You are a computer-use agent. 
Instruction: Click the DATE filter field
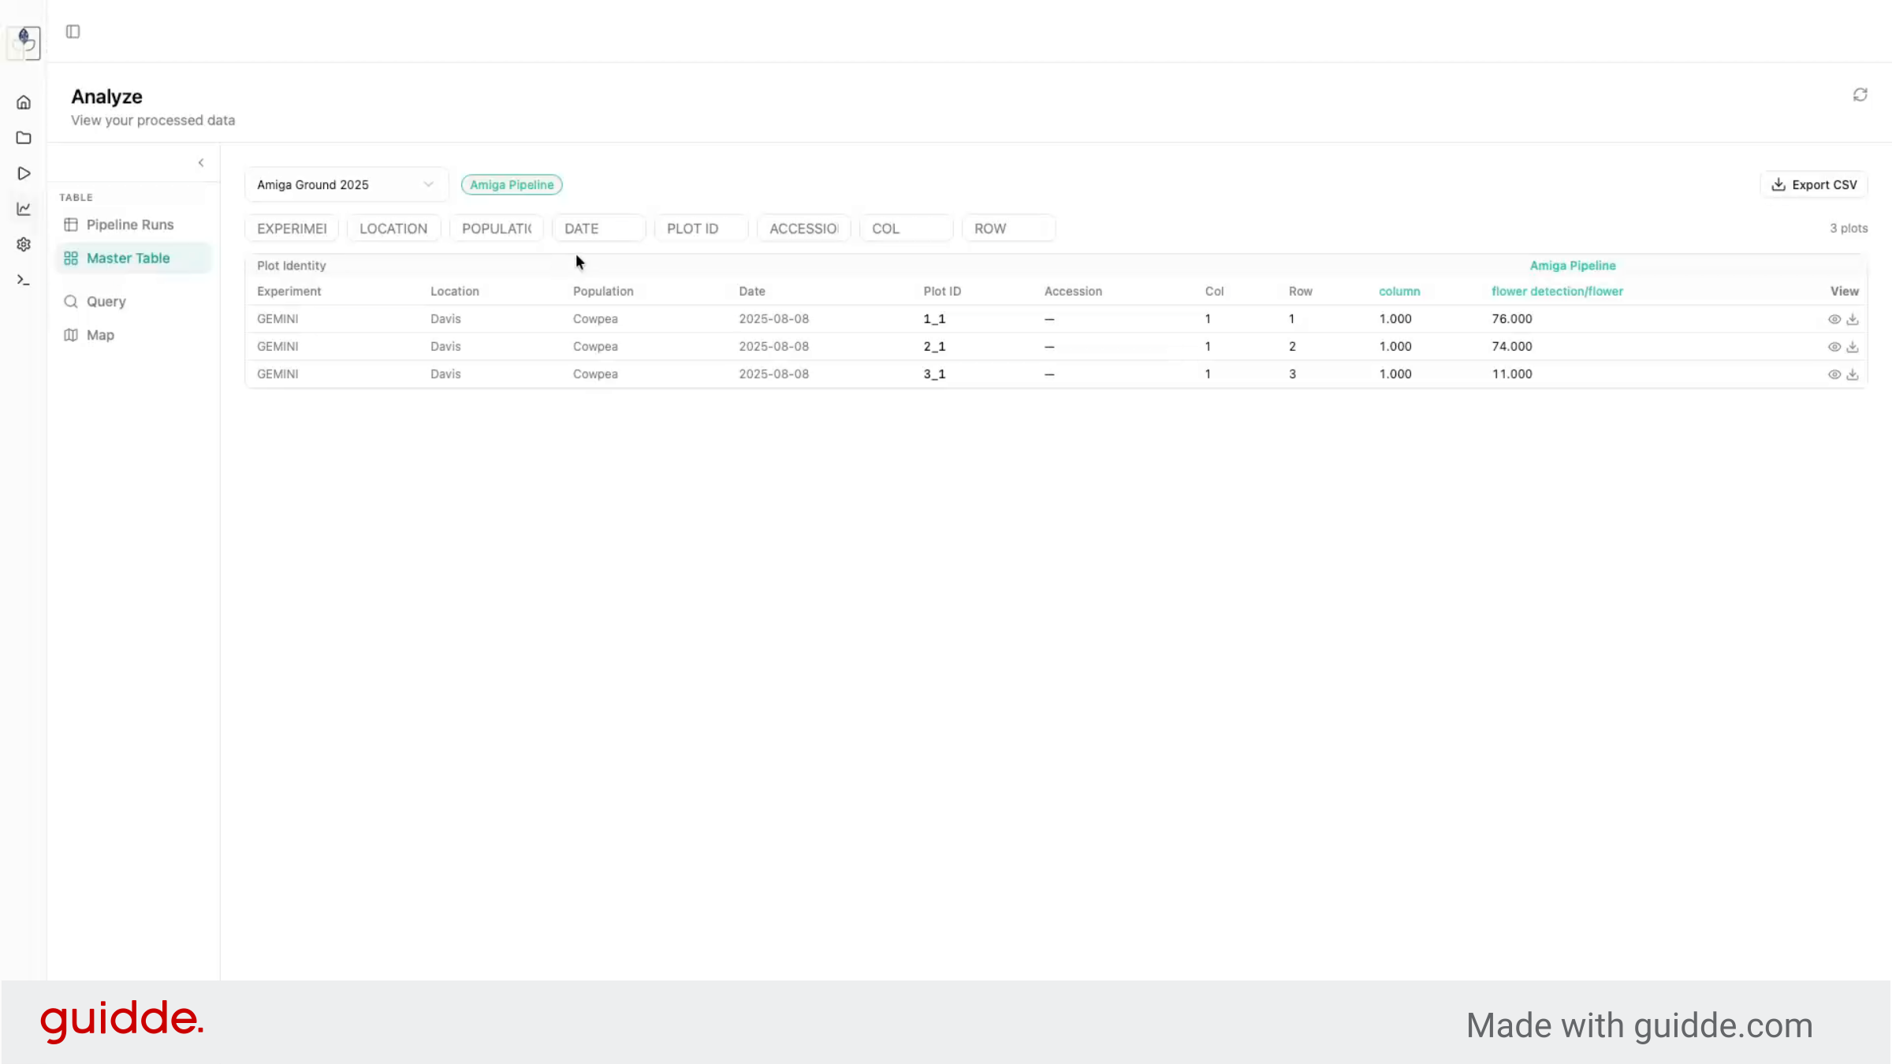point(599,229)
